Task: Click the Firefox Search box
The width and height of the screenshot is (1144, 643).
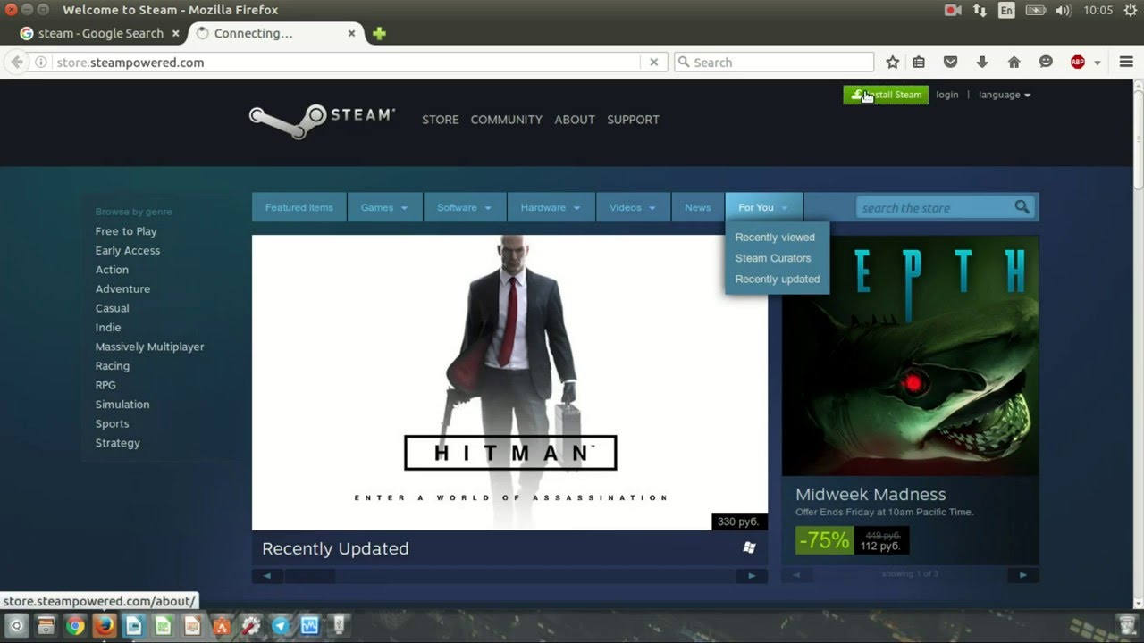Action: click(773, 63)
